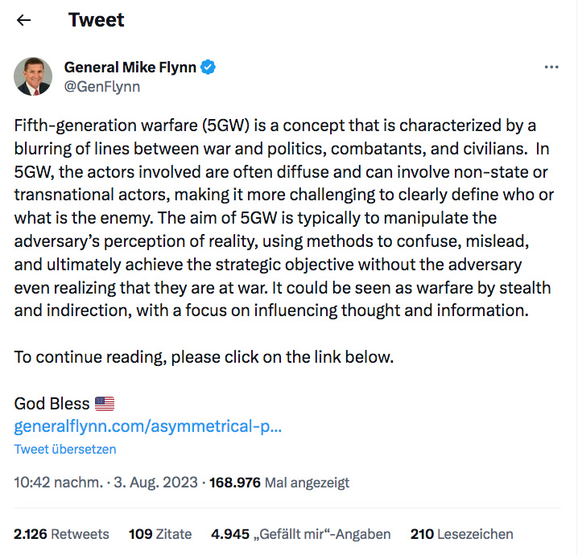This screenshot has height=555, width=578.
Task: Click the God Bless text
Action: click(52, 404)
